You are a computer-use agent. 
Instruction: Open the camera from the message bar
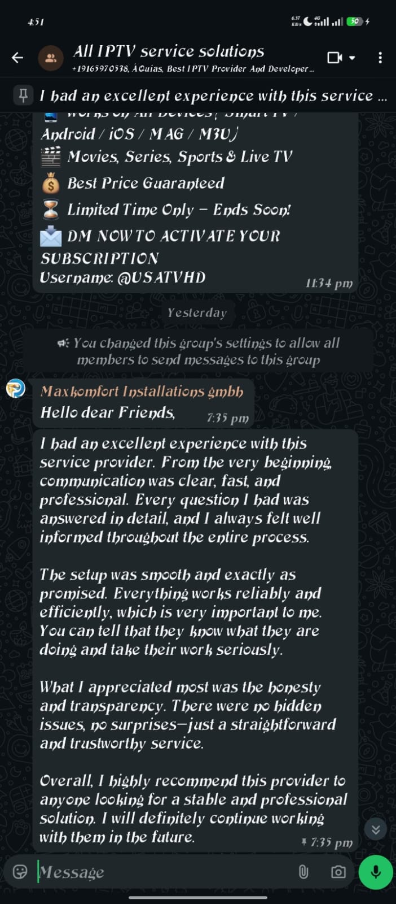pyautogui.click(x=339, y=872)
